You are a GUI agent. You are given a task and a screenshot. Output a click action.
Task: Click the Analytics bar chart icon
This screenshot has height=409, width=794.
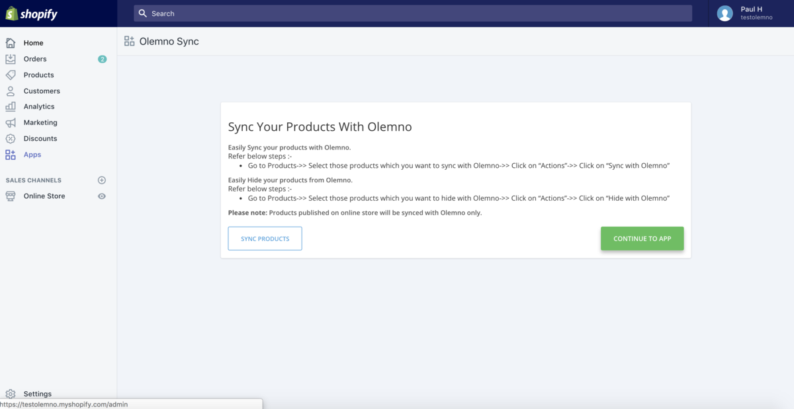[11, 106]
